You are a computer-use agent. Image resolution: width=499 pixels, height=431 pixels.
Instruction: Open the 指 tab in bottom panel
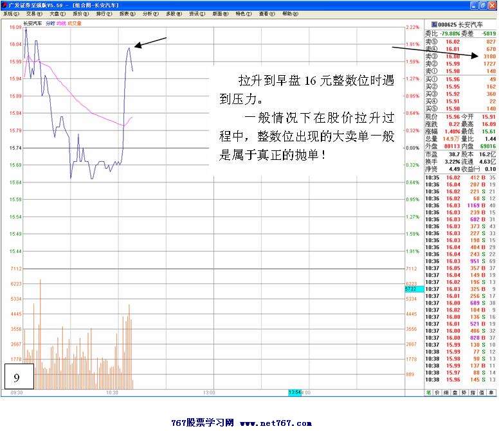pyautogui.click(x=474, y=392)
